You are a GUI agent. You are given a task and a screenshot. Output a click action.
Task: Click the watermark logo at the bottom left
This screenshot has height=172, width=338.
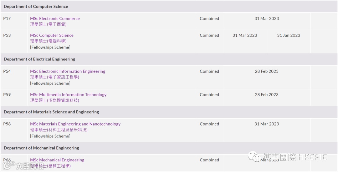(x=8, y=165)
